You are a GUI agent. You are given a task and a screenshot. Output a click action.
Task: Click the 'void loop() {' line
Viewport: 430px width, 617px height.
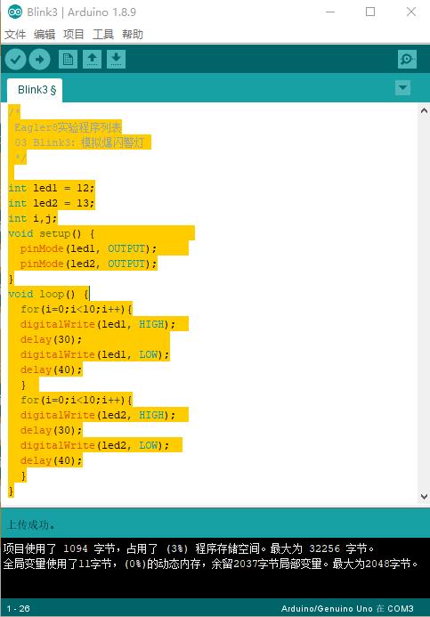[x=49, y=294]
